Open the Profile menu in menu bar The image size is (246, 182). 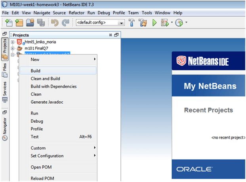119,13
